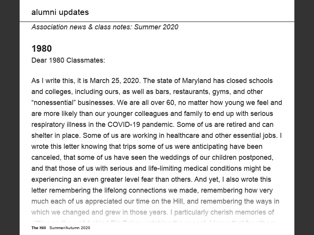Click the "alumni updates" page header
Viewport: 314px width, 235px height.
[x=60, y=12]
